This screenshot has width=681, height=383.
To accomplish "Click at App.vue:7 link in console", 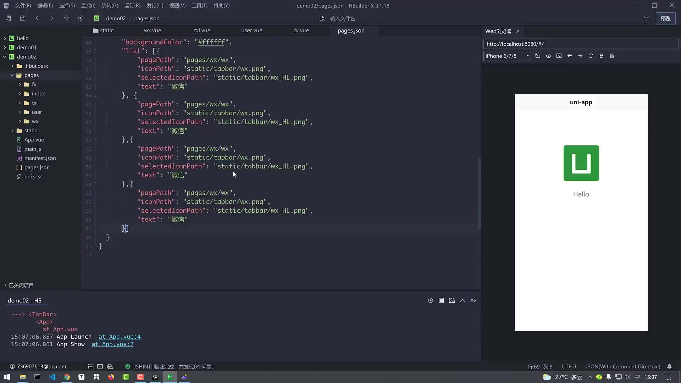I will pyautogui.click(x=112, y=344).
